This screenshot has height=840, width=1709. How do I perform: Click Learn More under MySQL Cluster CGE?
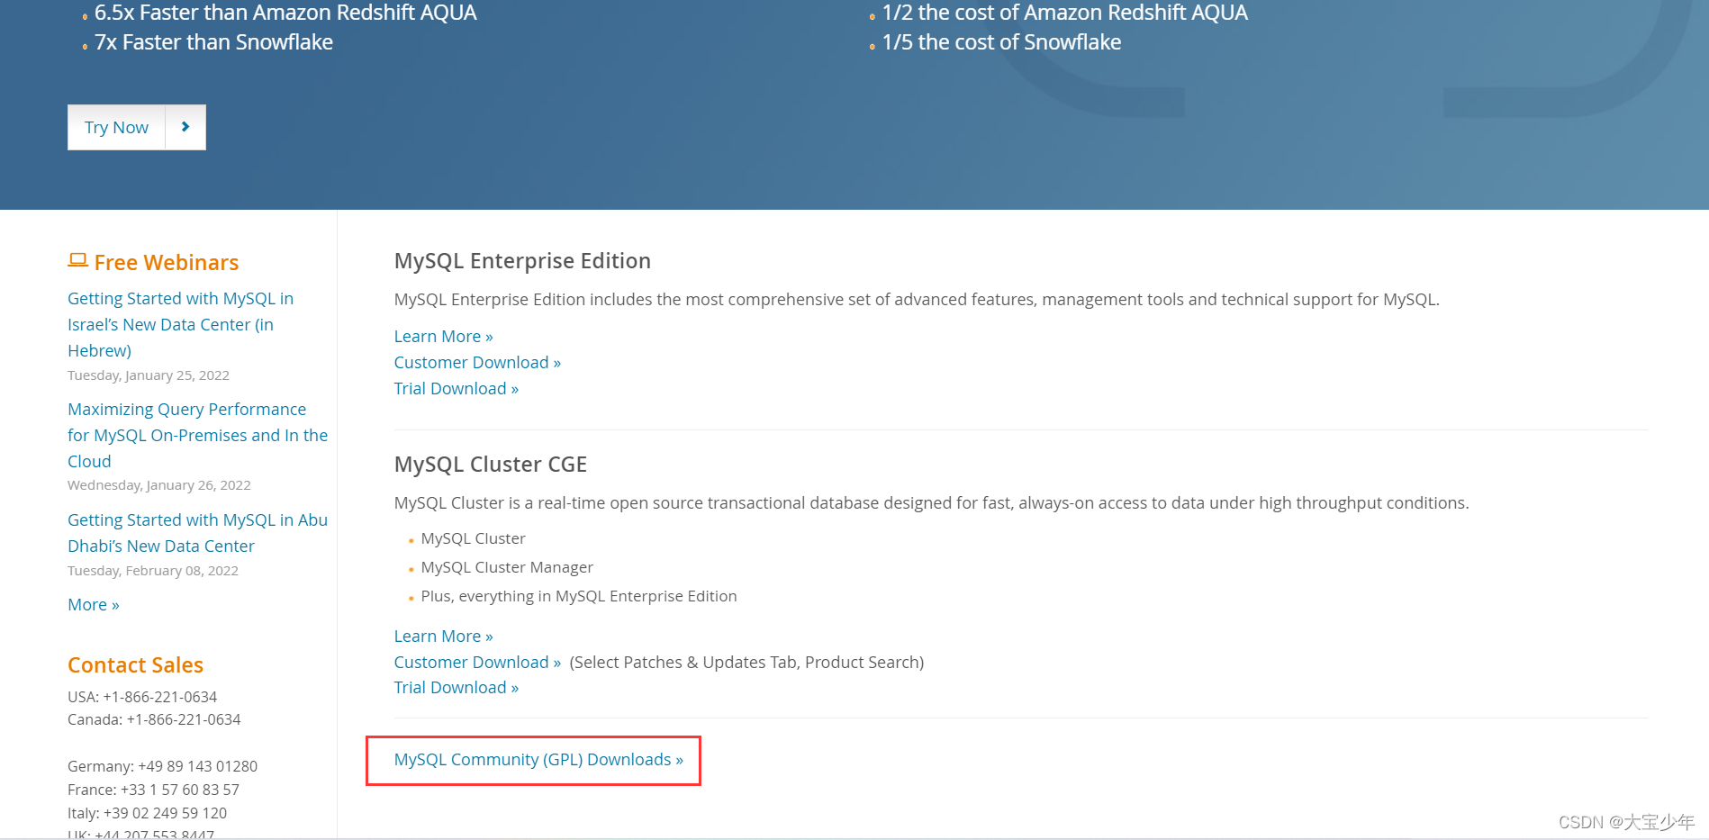(x=443, y=636)
